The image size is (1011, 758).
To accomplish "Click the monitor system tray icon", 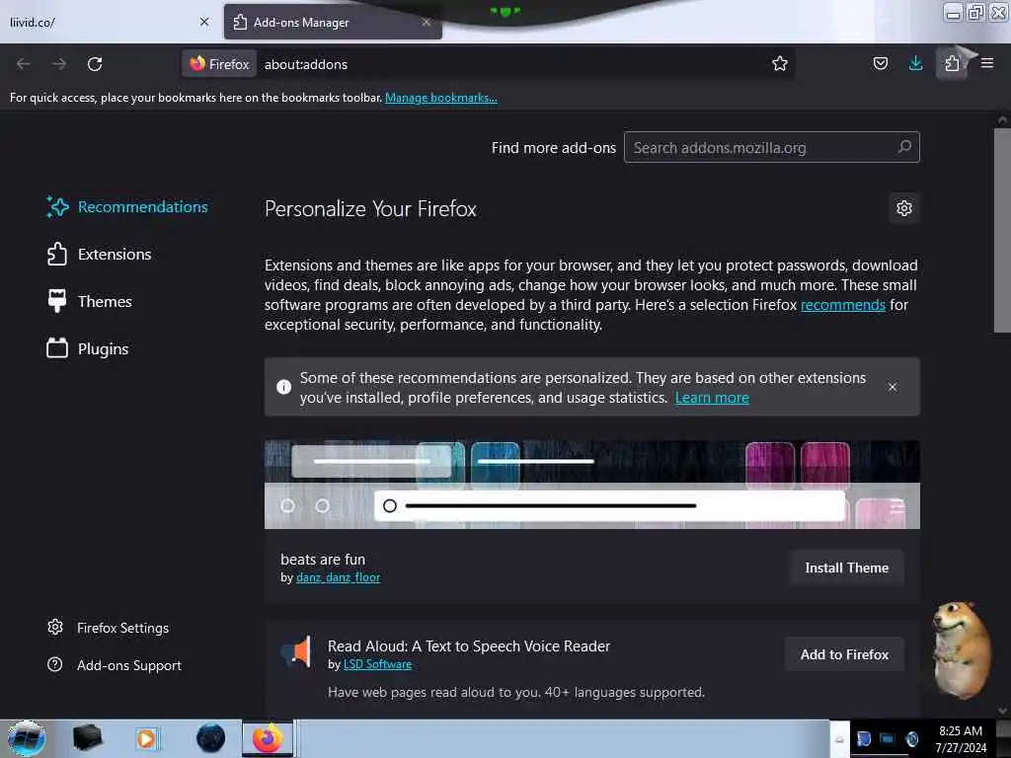I will coord(888,738).
